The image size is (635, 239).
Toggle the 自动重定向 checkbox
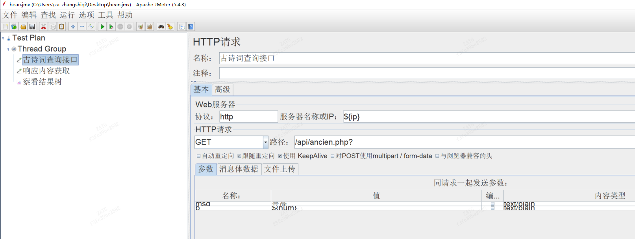pyautogui.click(x=199, y=156)
